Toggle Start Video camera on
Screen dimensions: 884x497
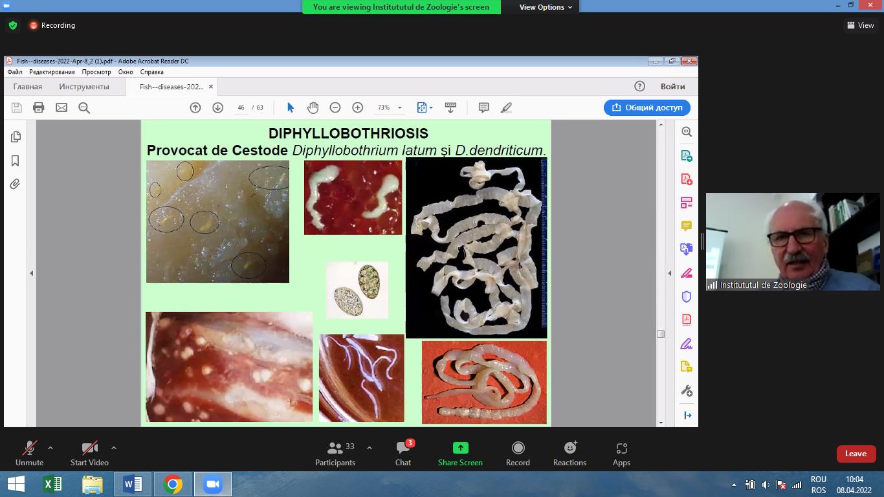point(89,448)
